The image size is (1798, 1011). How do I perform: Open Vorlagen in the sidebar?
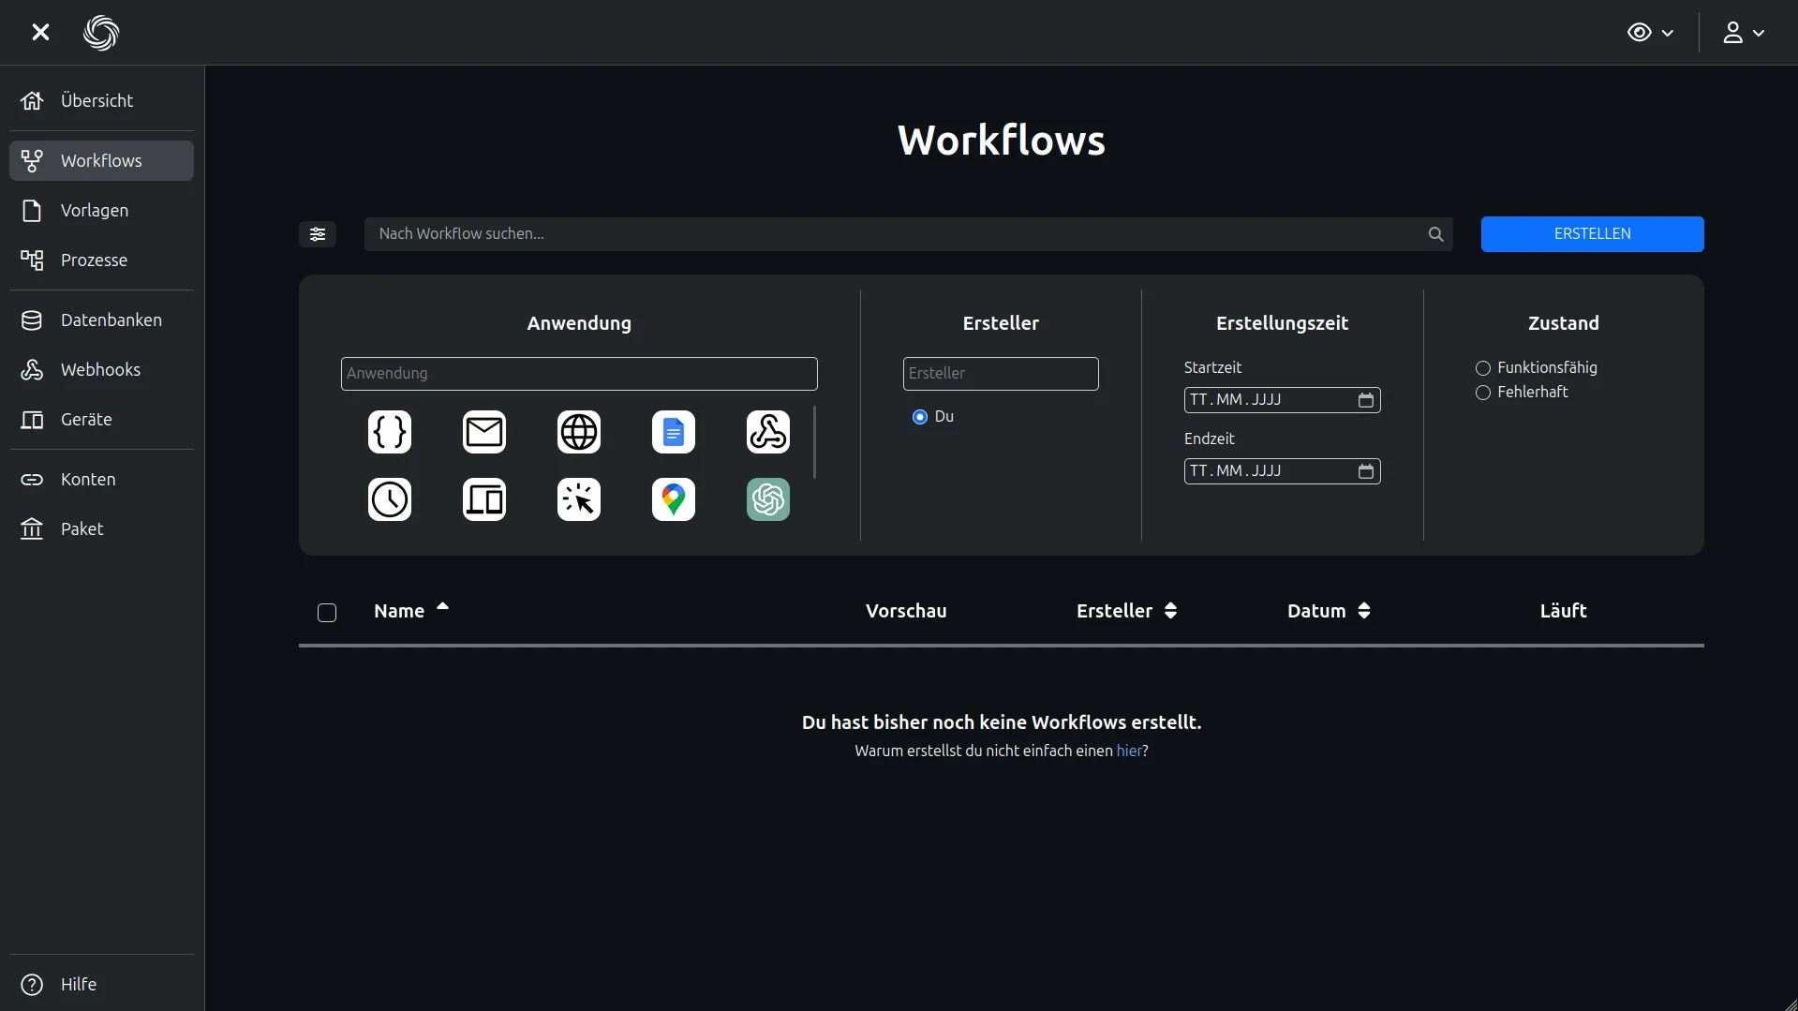(95, 211)
